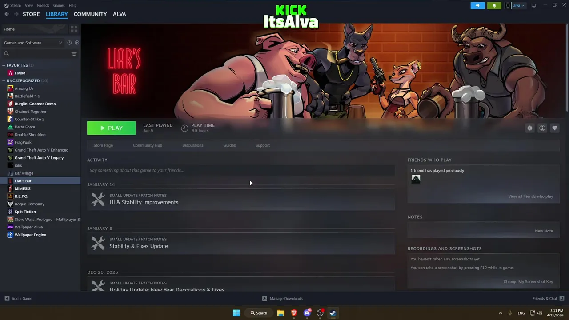The height and width of the screenshot is (320, 569).
Task: Launch Liar's Bar with PLAY button
Action: (111, 128)
